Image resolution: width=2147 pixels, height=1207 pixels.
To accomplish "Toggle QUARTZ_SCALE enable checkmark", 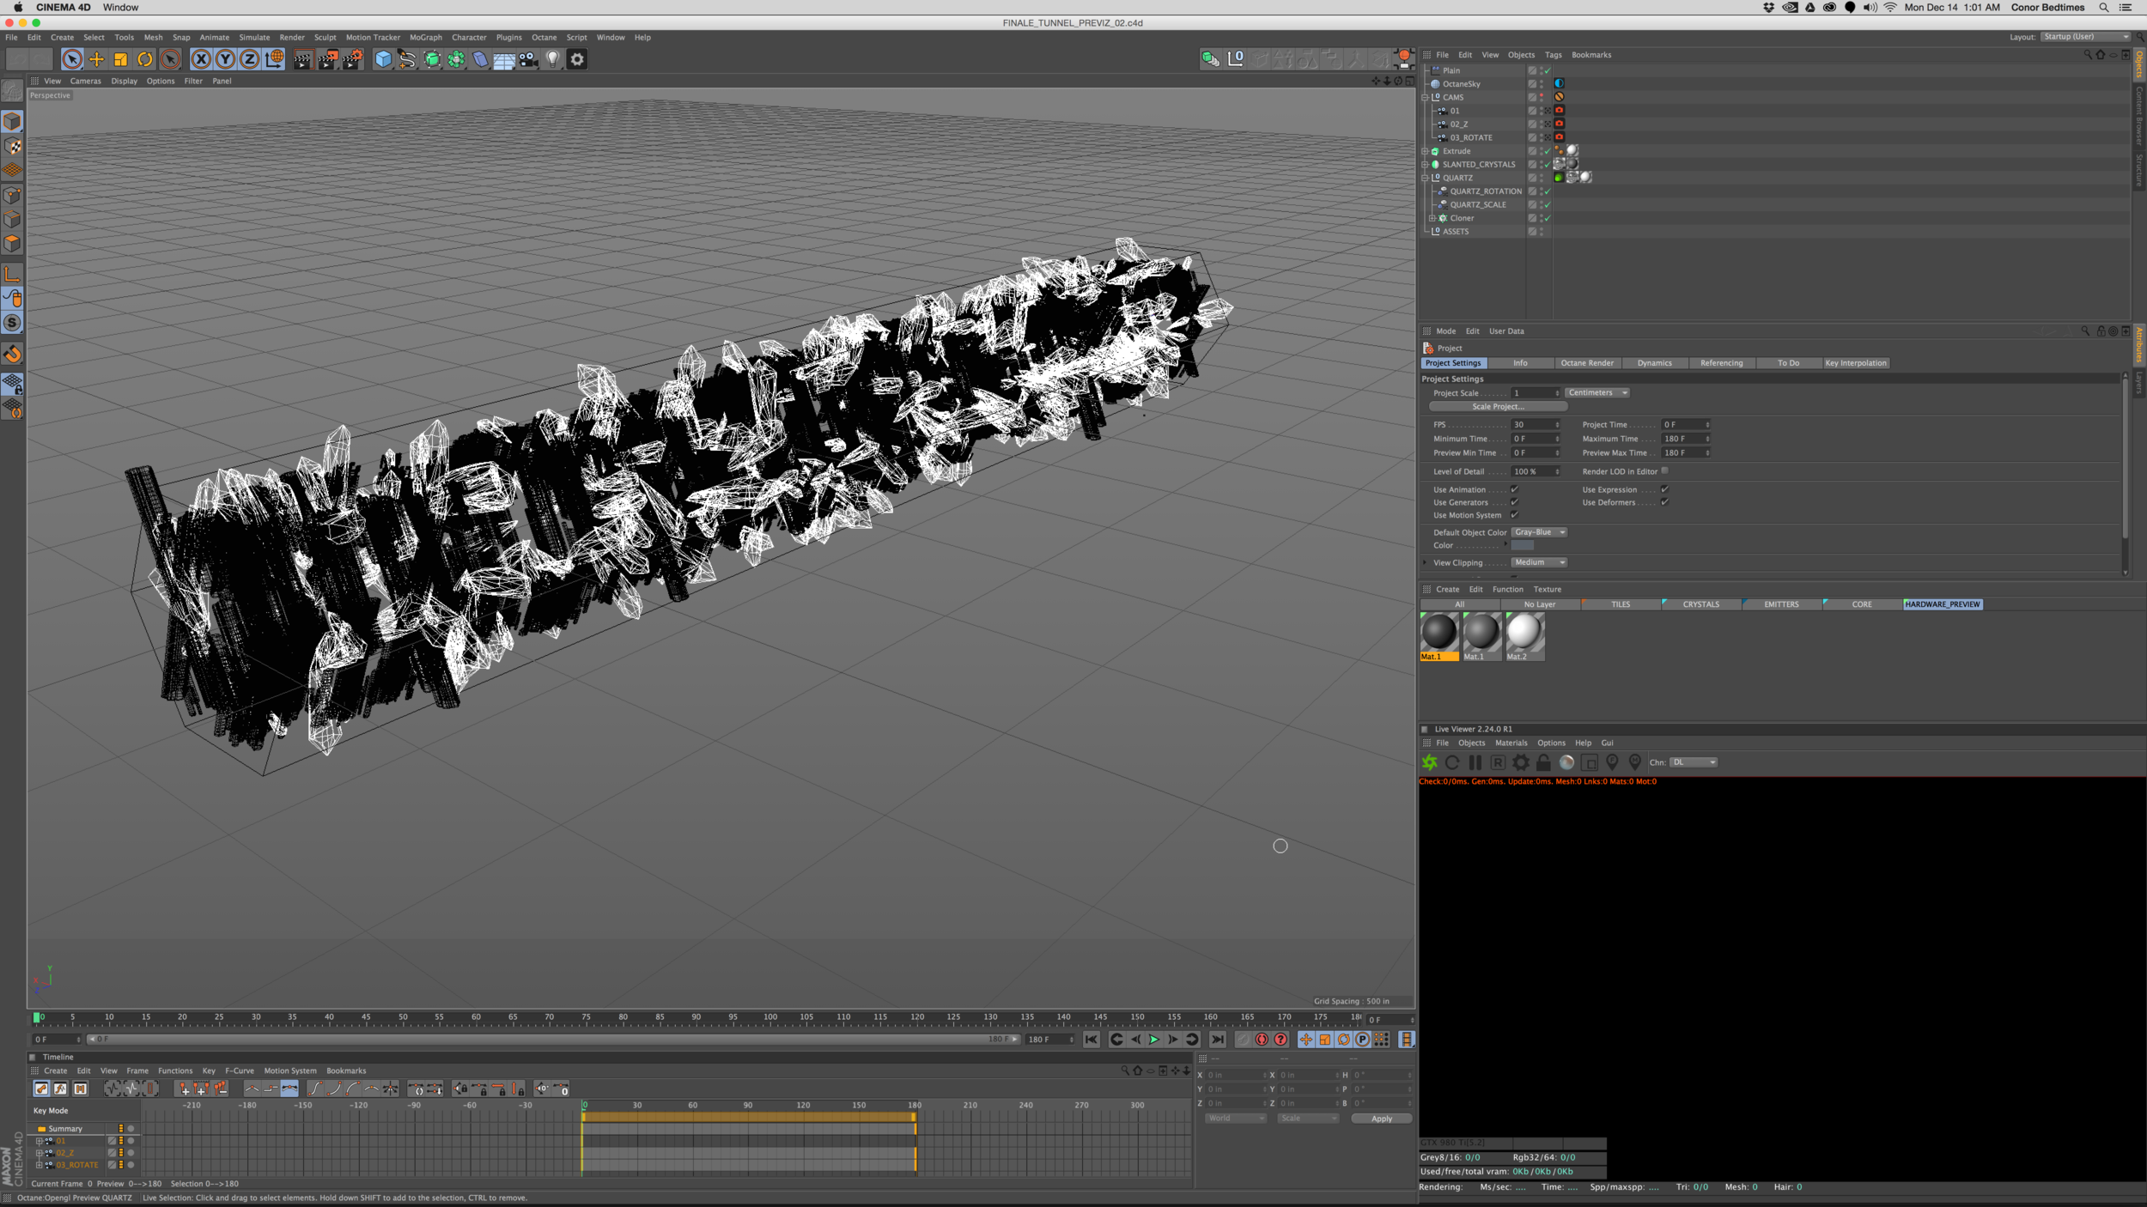I will [1547, 204].
